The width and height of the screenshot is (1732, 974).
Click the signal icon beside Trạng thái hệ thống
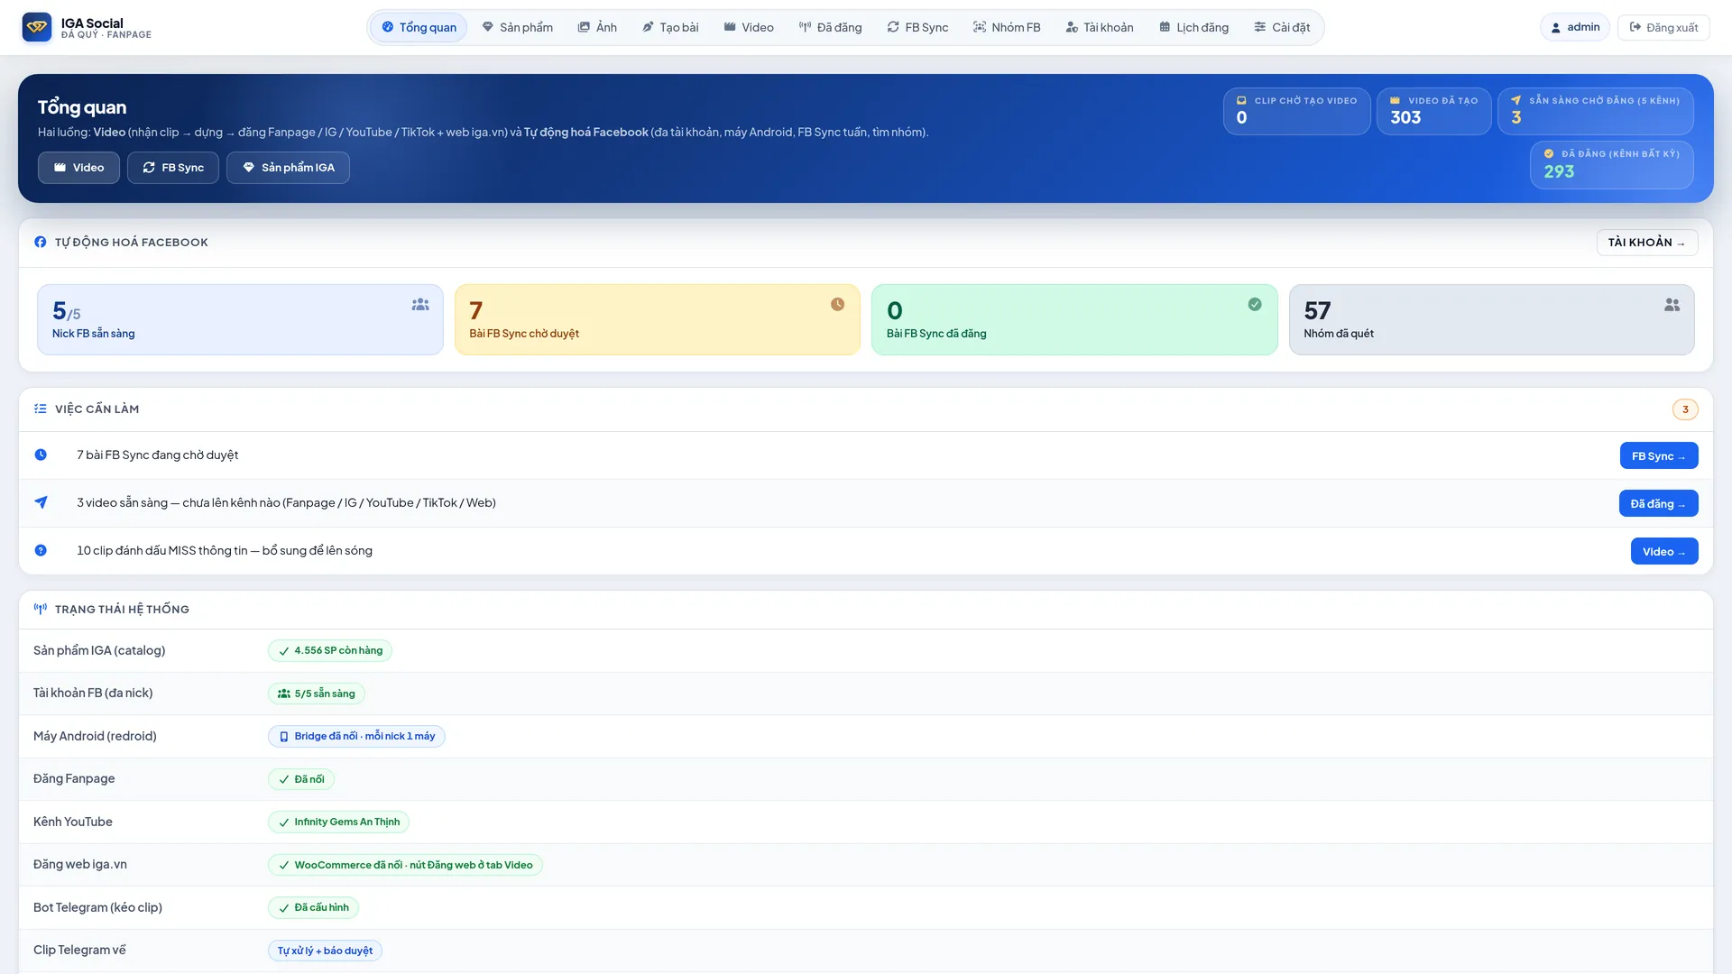point(41,609)
